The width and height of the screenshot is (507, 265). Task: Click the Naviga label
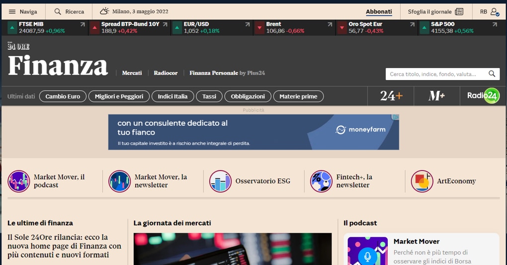tap(28, 11)
